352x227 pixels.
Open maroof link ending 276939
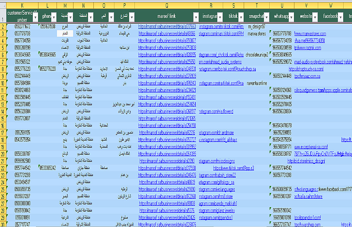pyautogui.click(x=167, y=76)
